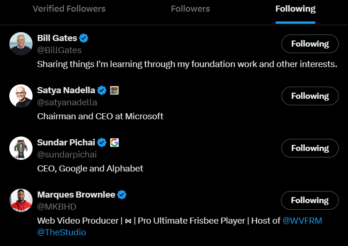The image size is (348, 246).
Task: Click Bill Gates' verified badge icon
Action: point(84,38)
